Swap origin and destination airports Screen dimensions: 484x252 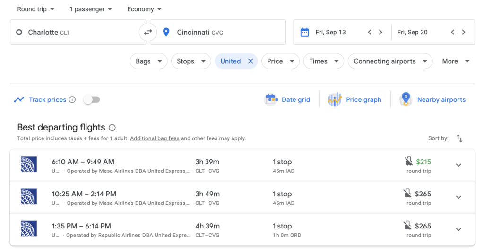(148, 32)
